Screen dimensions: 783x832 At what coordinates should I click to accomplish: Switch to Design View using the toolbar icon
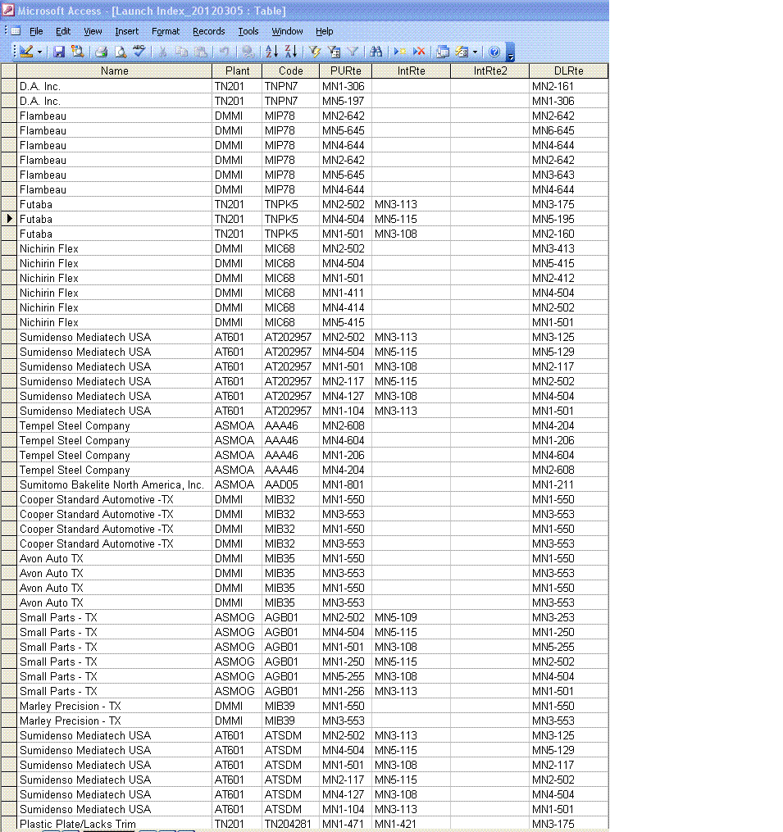pos(26,52)
